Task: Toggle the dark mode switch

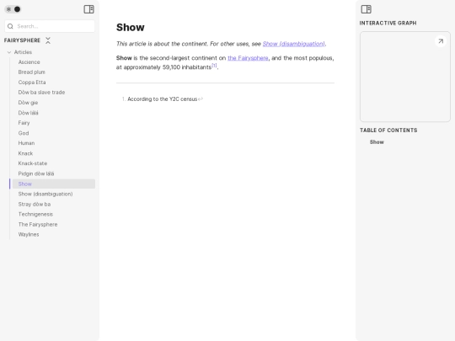Action: tap(13, 9)
